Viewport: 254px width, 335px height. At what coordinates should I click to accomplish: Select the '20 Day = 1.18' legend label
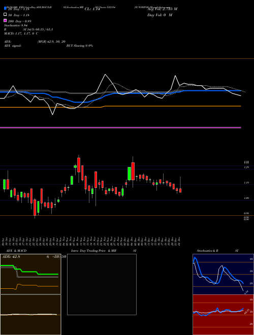click(19, 9)
